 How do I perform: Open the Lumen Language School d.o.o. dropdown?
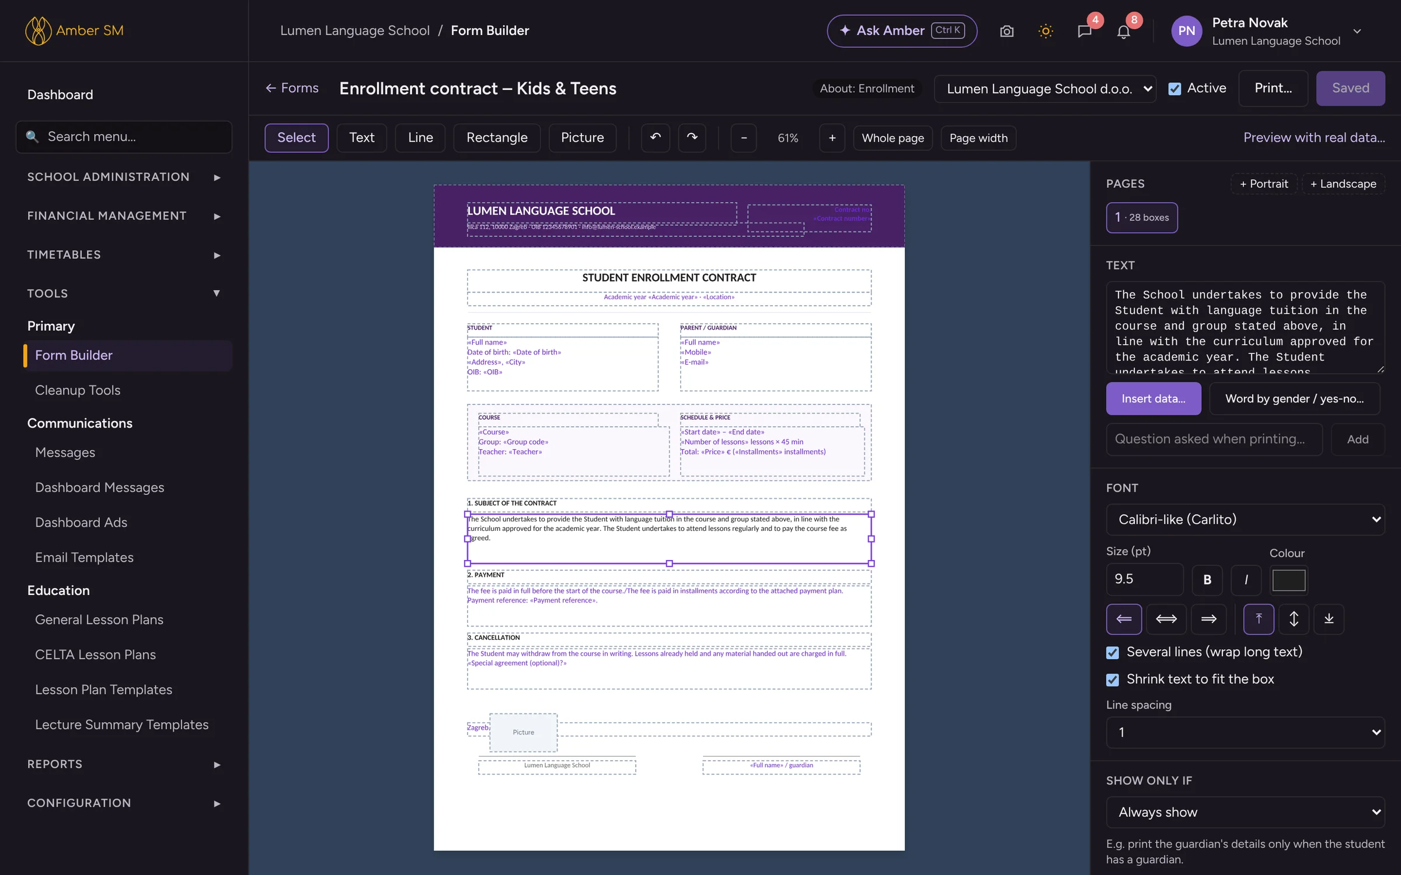1045,89
